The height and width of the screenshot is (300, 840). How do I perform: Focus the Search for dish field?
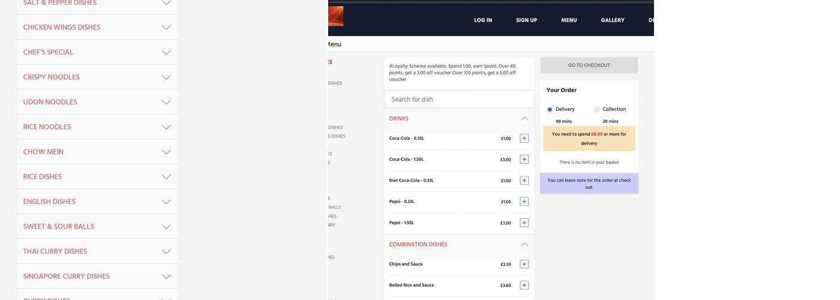(459, 100)
